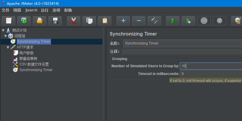Start the test with green play icon
Viewport: 242px width, 121px height.
click(173, 21)
